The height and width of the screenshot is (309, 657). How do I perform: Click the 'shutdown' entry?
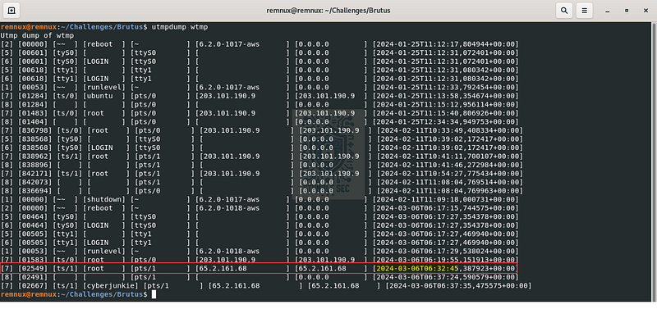[104, 199]
